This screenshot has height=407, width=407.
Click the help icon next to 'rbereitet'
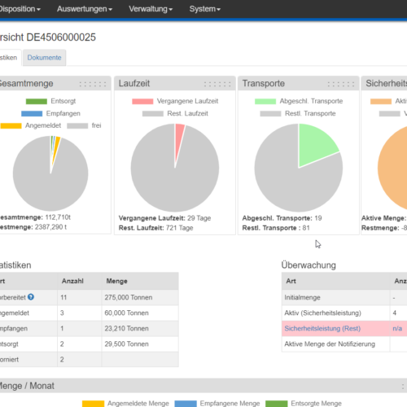tap(31, 297)
